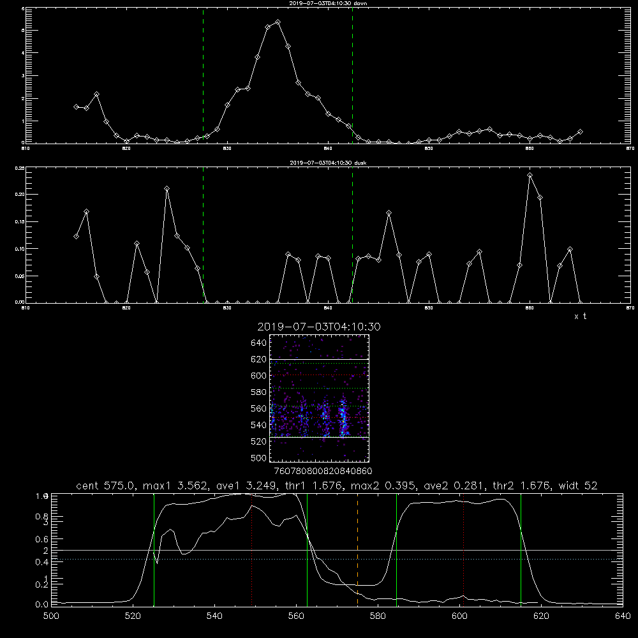
Task: Click the '640' label on bottom plot x-axis
Action: point(623,616)
